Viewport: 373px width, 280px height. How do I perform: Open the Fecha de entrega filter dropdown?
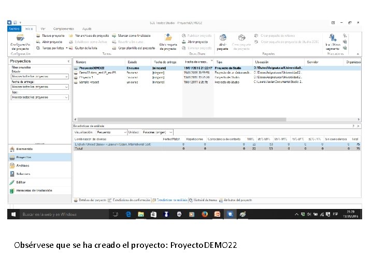click(x=40, y=87)
